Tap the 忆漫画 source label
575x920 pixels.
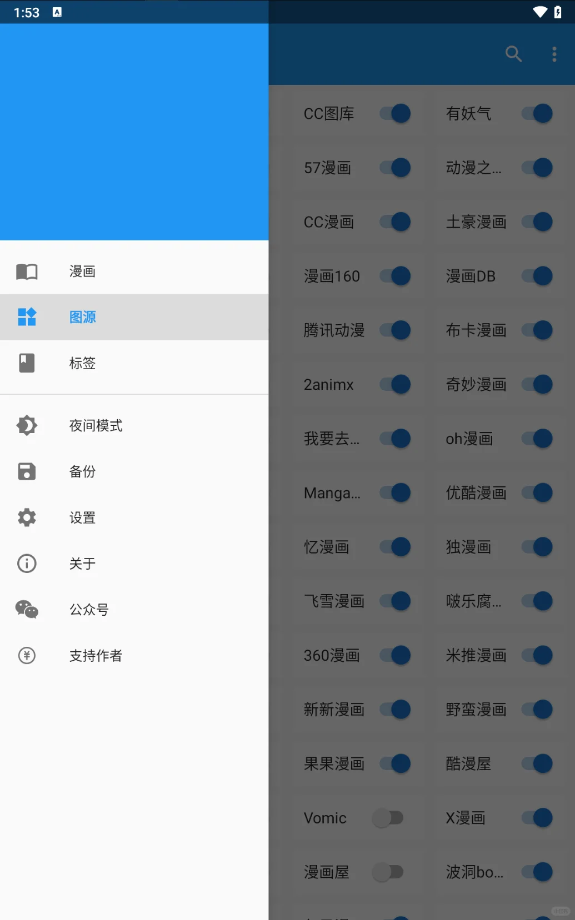point(327,547)
